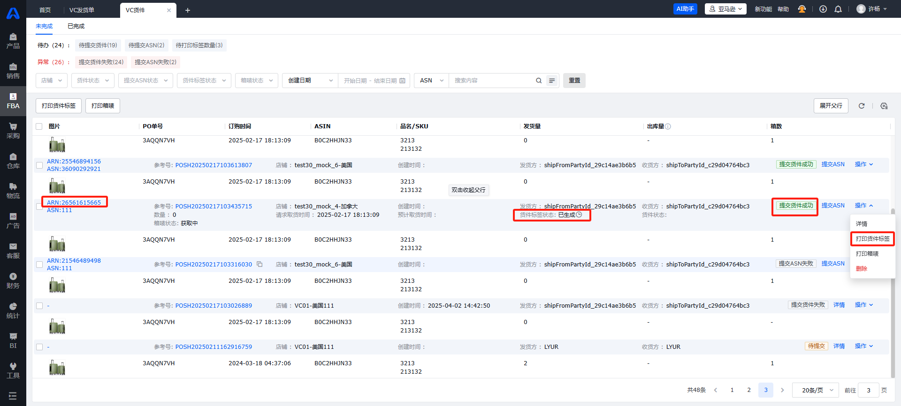
Task: Open the 仓库 sidebar module
Action: point(13,161)
